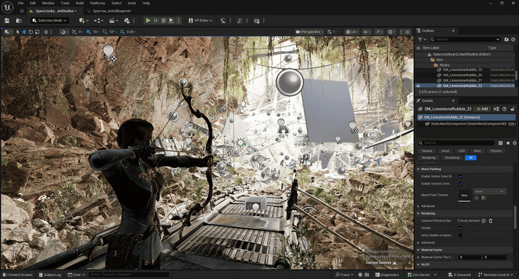This screenshot has height=279, width=519.
Task: Select the Translate move gizmo tool
Action: pyautogui.click(x=24, y=32)
